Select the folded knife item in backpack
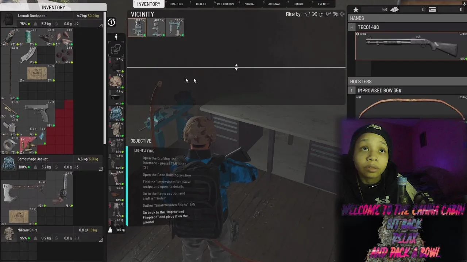This screenshot has height=262, width=467. coord(28,55)
